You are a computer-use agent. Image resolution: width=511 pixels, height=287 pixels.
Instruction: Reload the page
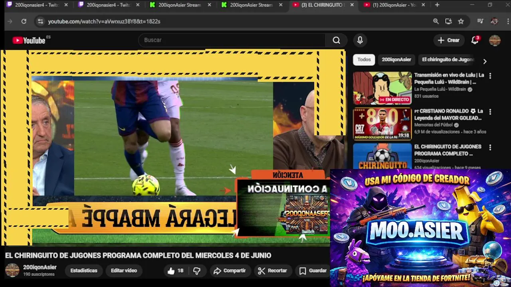24,22
